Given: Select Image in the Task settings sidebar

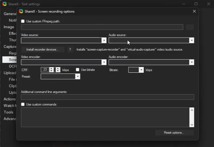Looking at the screenshot, I should 9,27.
